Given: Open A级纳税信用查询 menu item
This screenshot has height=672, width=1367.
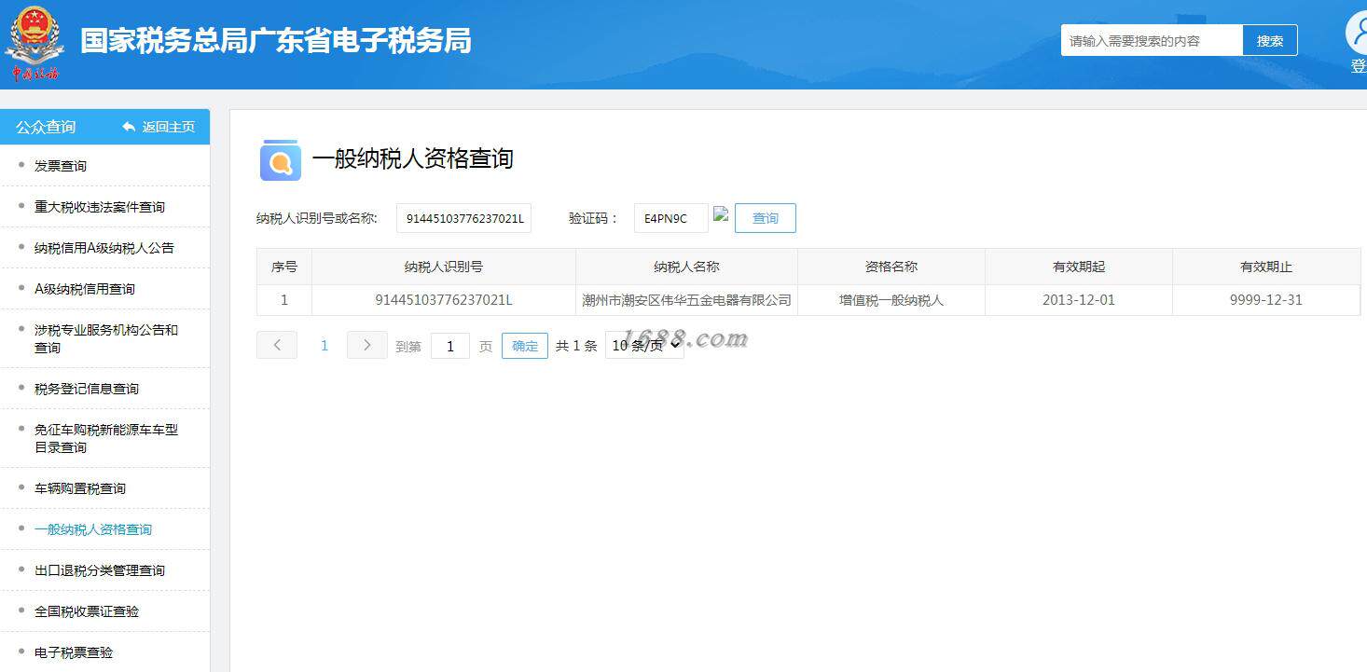Looking at the screenshot, I should pyautogui.click(x=85, y=289).
